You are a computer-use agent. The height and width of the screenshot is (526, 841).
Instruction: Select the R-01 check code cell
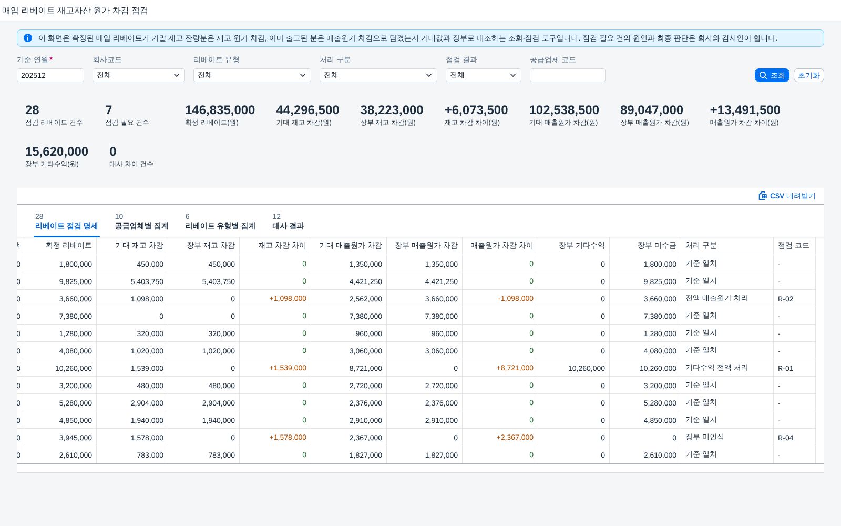point(795,368)
